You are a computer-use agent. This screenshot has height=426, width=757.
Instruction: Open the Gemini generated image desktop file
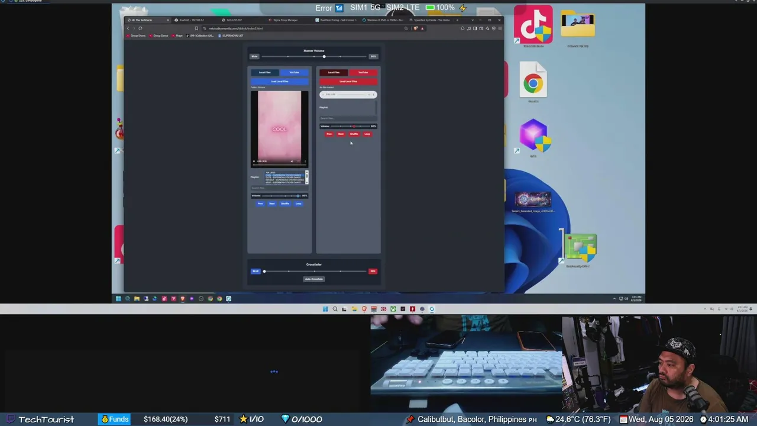click(533, 202)
